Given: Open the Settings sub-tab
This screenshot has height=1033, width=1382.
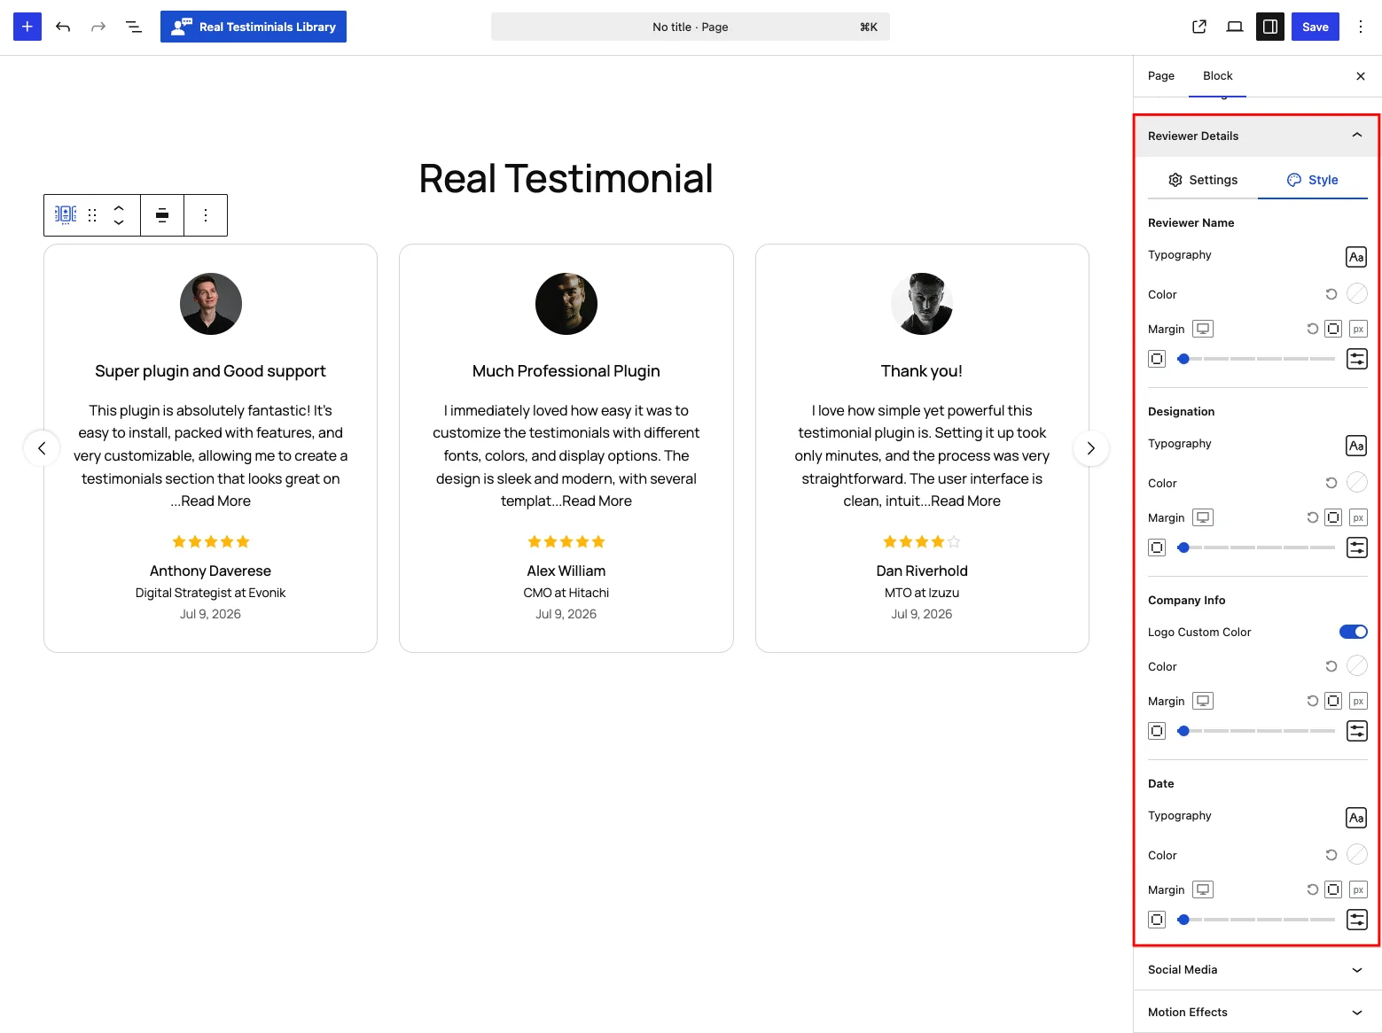Looking at the screenshot, I should click(x=1203, y=180).
